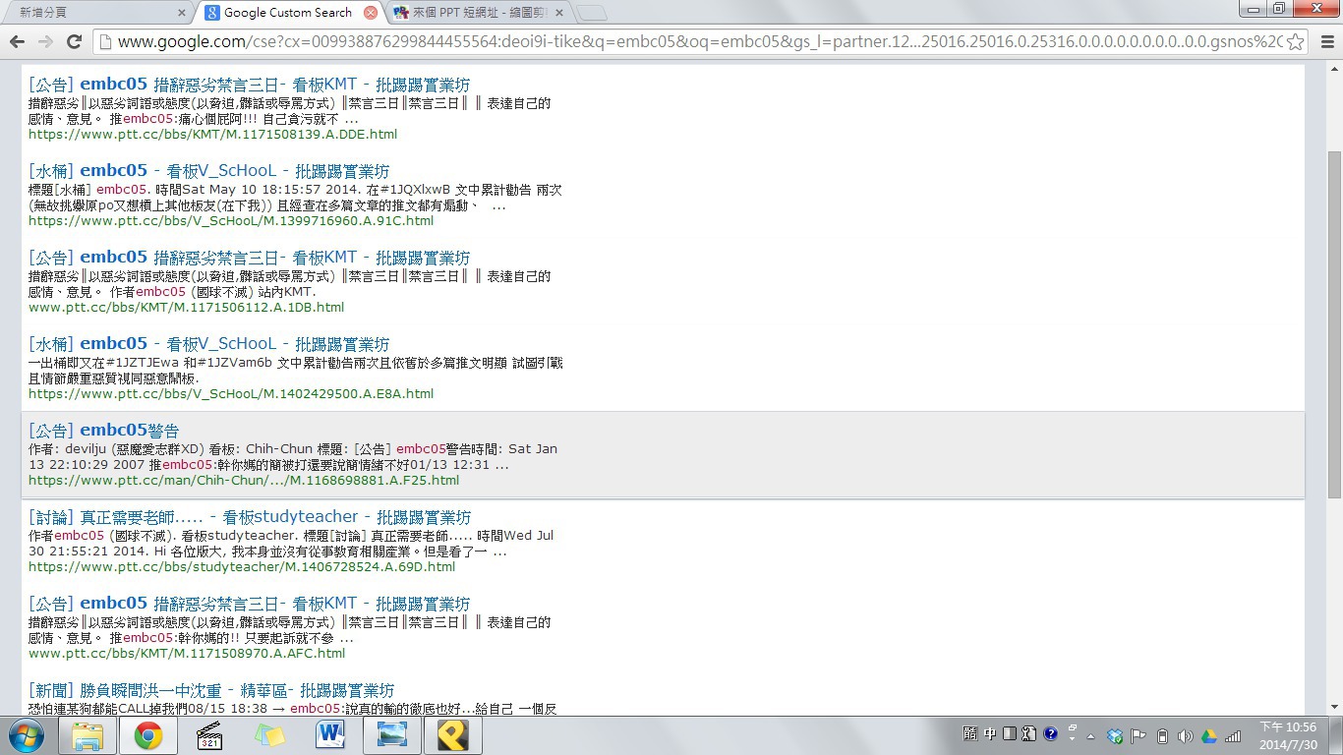Open the volume speaker tray icon
The image size is (1343, 755).
click(x=1185, y=735)
